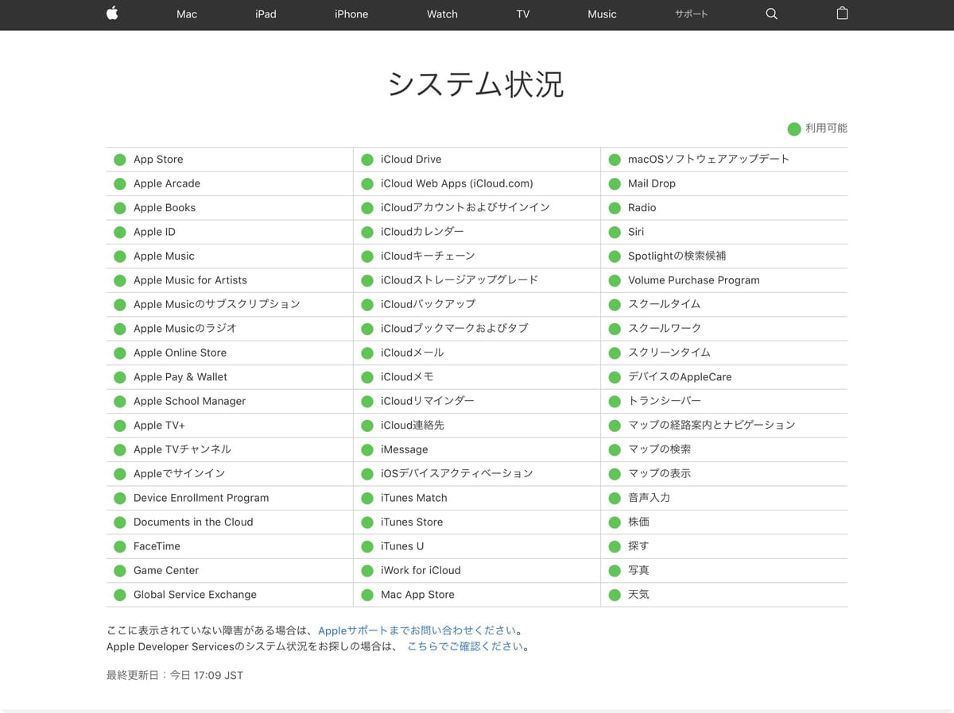Open the search magnifier icon
This screenshot has width=954, height=713.
tap(771, 14)
